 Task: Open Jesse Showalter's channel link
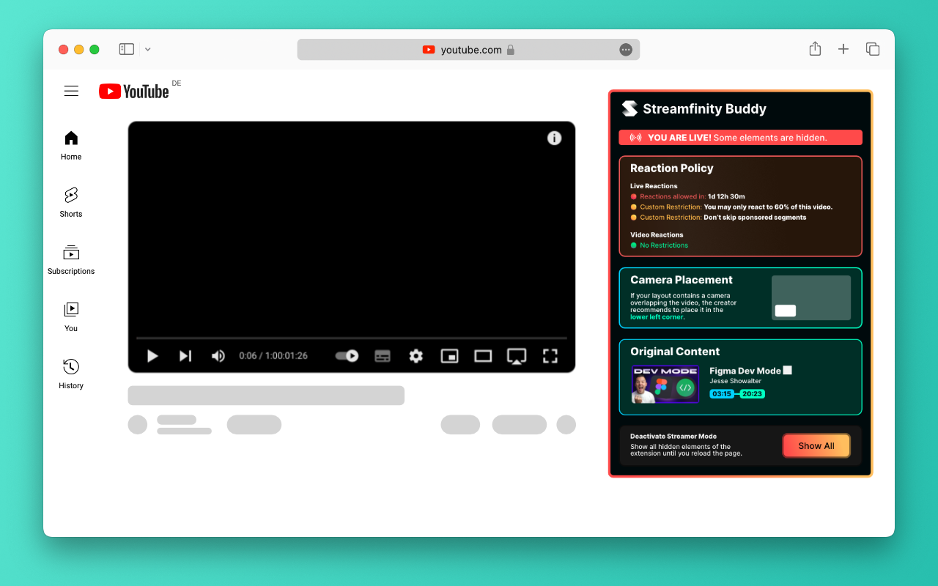pos(735,381)
